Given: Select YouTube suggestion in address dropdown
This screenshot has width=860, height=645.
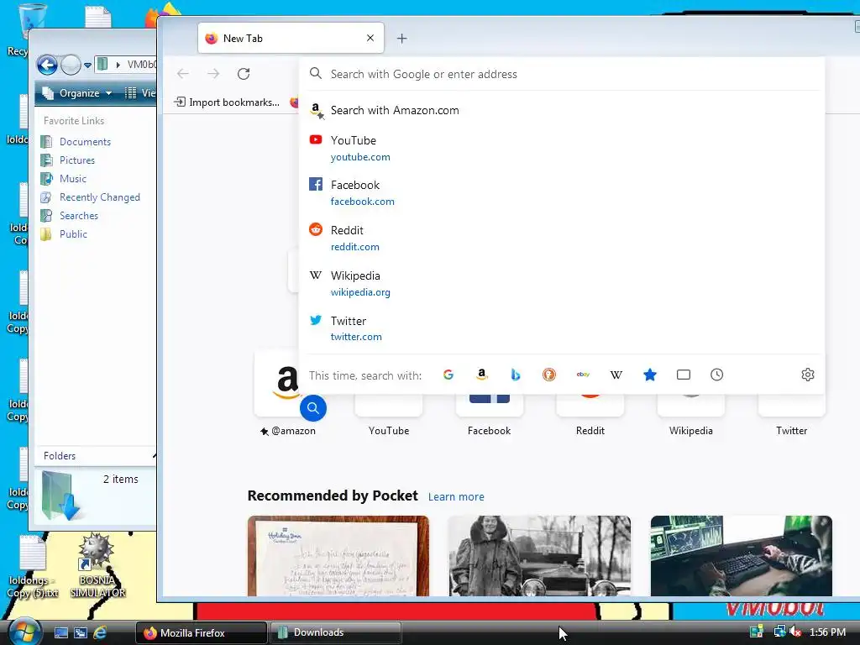Looking at the screenshot, I should 562,148.
